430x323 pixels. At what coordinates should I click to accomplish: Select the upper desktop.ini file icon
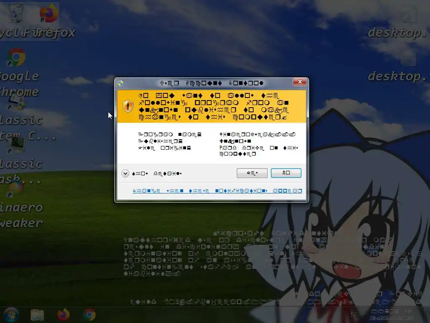tap(409, 14)
